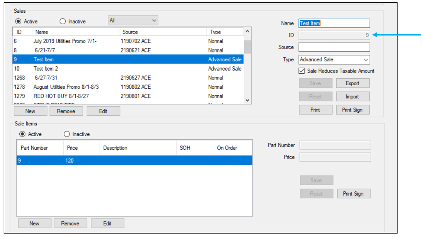Click New button under Sales list
This screenshot has width=423, height=237.
point(30,111)
